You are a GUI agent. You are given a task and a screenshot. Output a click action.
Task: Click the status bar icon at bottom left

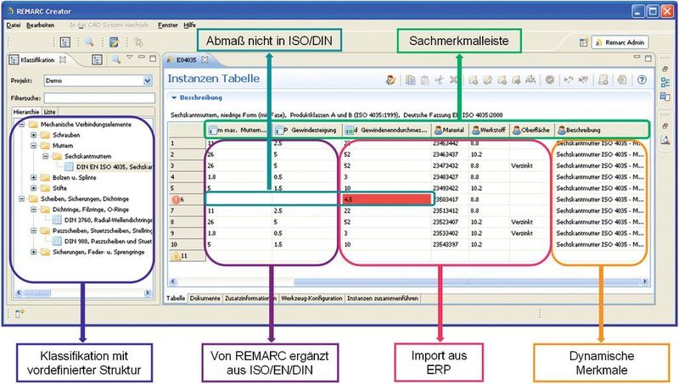click(19, 314)
